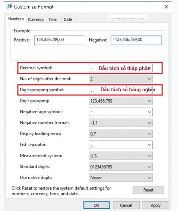Click the Negative example field

[136, 40]
